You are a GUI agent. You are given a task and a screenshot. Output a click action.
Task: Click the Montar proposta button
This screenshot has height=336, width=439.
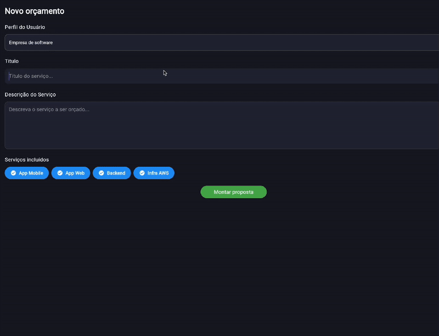(234, 192)
